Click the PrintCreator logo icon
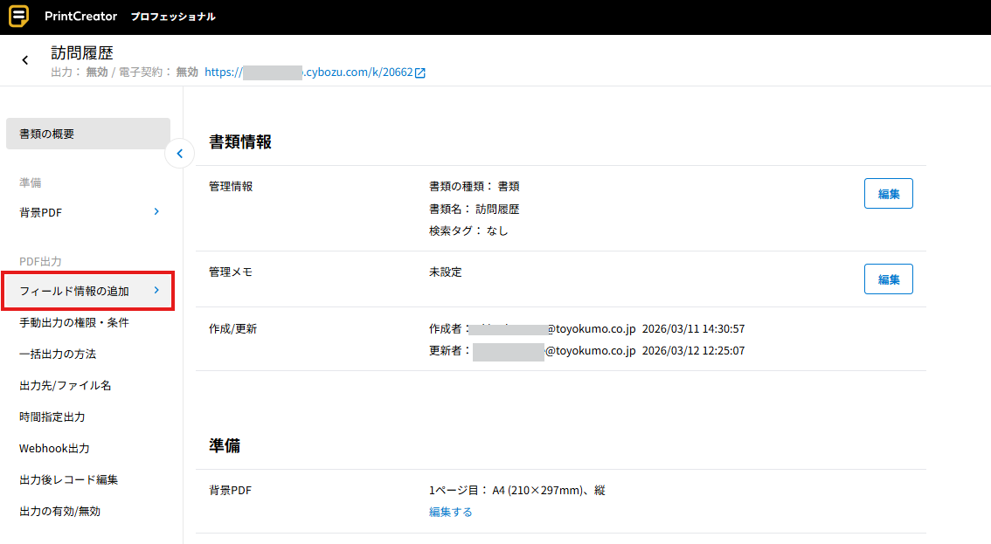Screen dimensions: 991x544 pos(18,17)
